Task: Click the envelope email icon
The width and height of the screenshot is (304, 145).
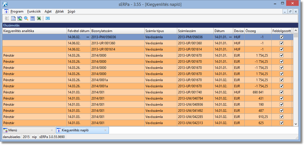Action: click(47, 18)
